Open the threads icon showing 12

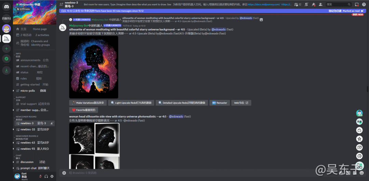coord(298,4)
